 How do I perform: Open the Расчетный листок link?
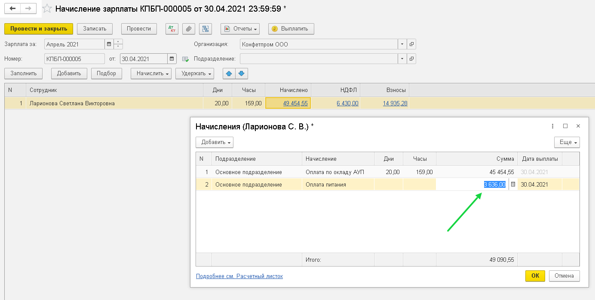point(239,276)
